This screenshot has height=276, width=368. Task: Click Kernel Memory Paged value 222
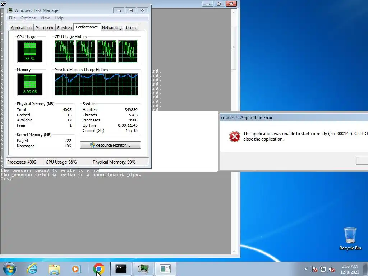[x=68, y=141]
